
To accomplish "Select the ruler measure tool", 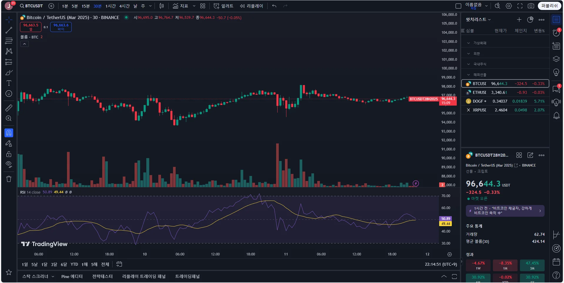I will [x=9, y=108].
